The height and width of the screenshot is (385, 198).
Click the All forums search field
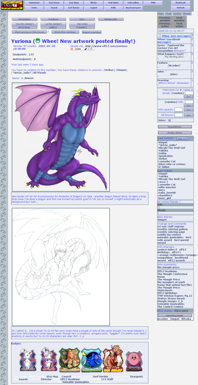pos(178,115)
